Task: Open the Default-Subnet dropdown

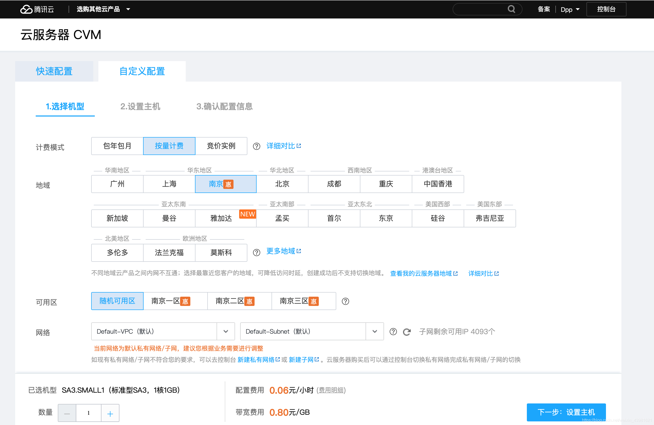Action: click(x=312, y=331)
